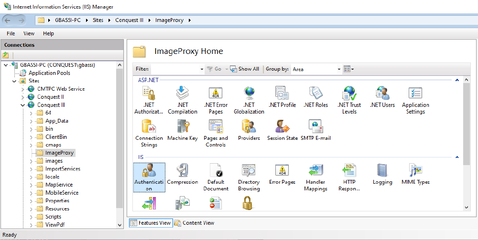Open HTTP Response Headers feature
478x240 pixels.
click(349, 177)
